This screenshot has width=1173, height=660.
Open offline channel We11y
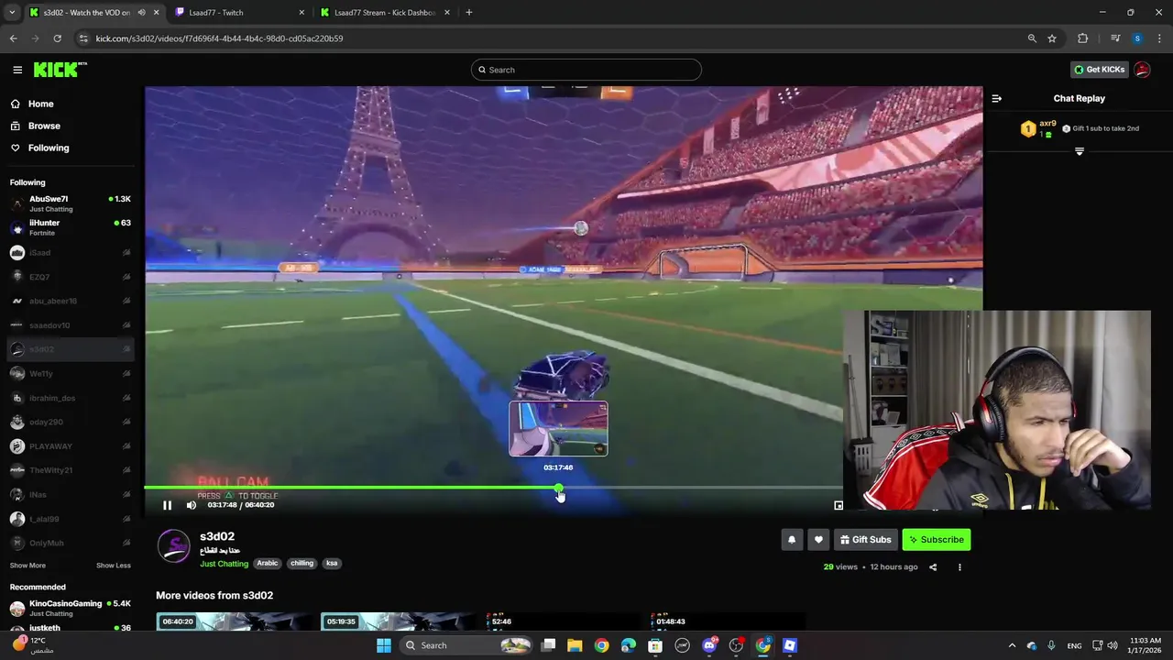point(71,373)
